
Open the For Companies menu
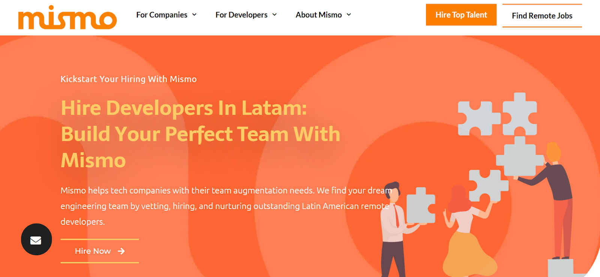166,15
